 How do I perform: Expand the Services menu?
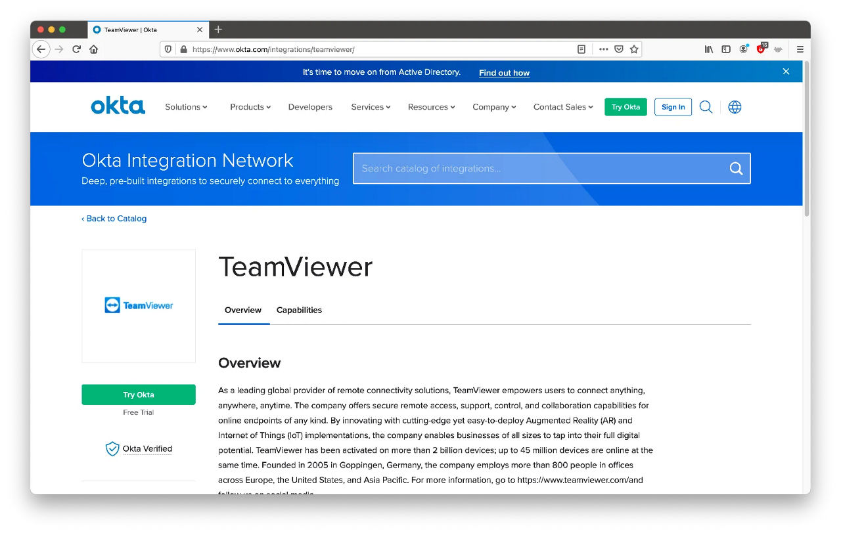coord(371,107)
